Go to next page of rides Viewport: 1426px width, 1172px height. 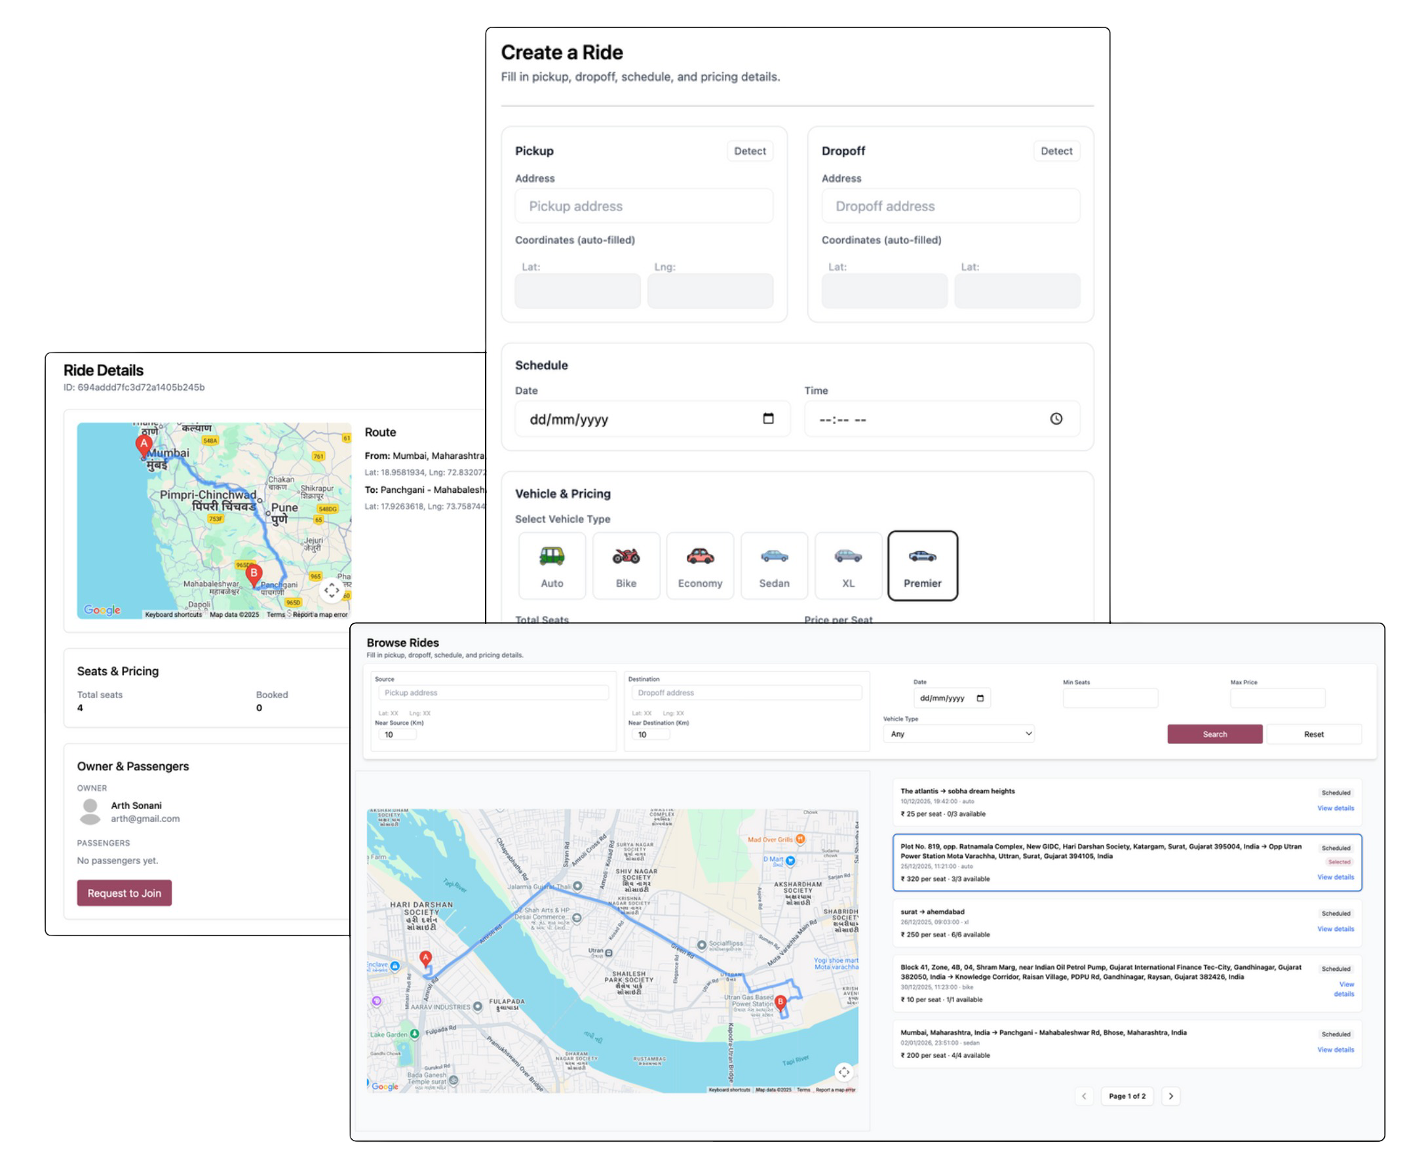coord(1171,1096)
